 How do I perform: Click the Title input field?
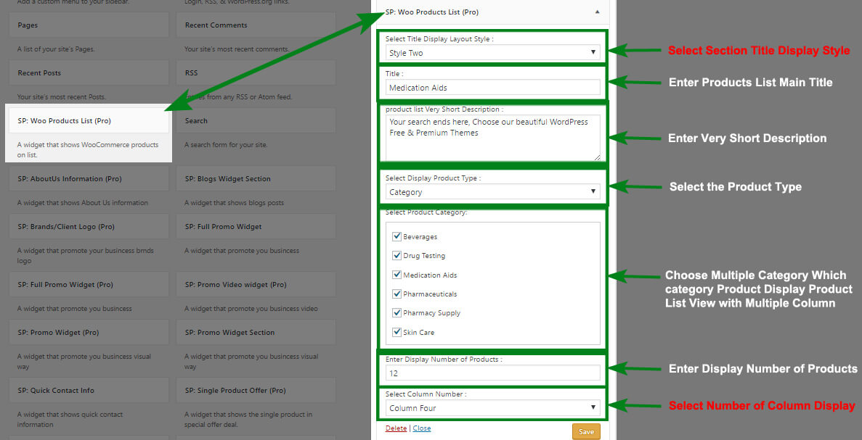(492, 87)
